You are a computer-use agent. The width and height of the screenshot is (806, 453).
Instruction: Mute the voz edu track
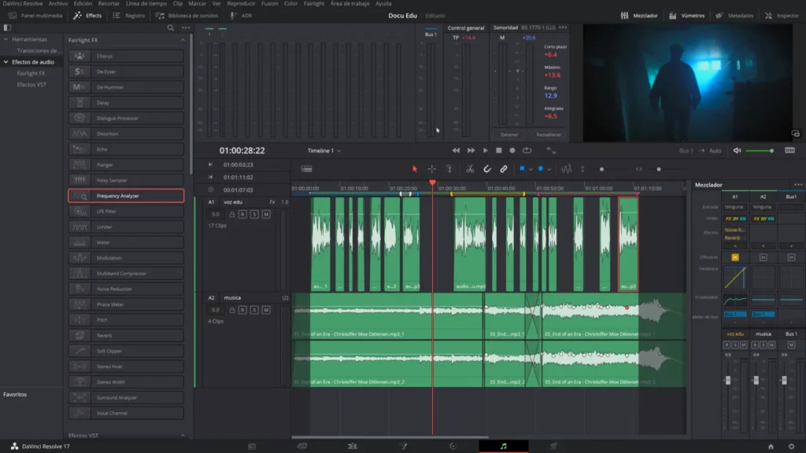click(x=266, y=214)
